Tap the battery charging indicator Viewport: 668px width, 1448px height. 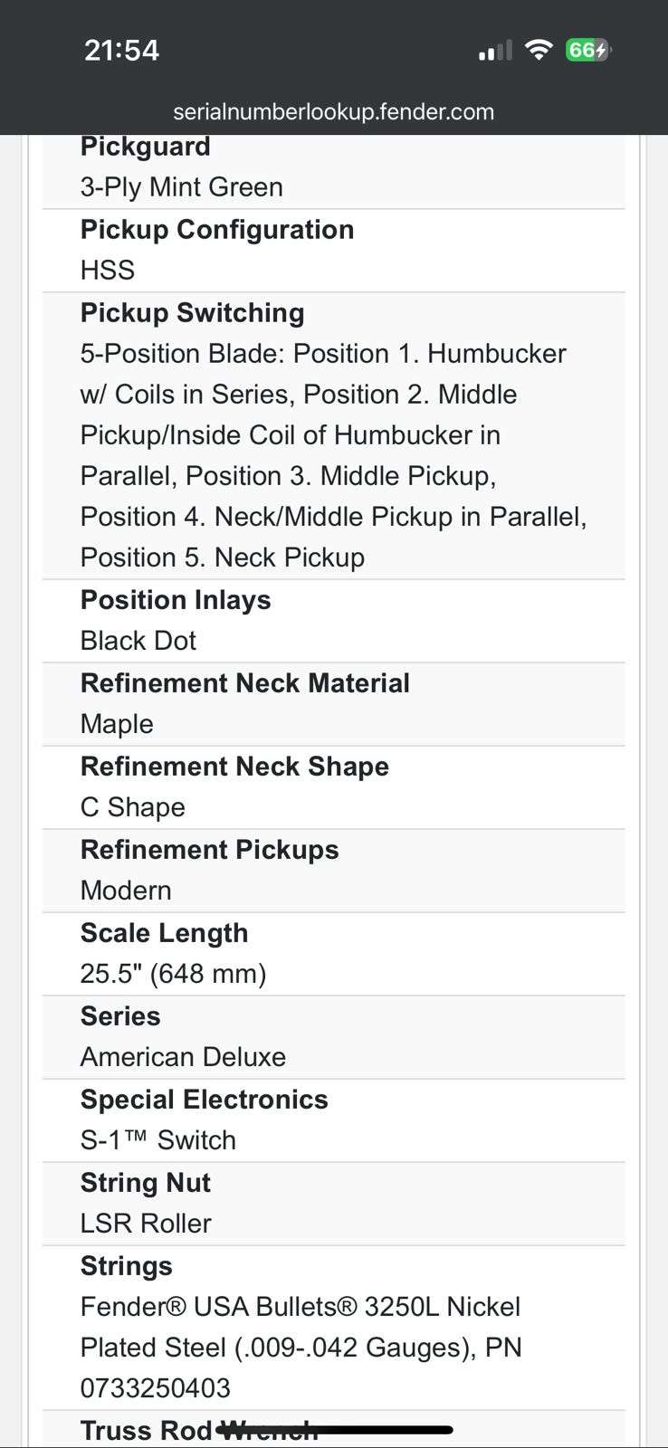click(x=587, y=50)
